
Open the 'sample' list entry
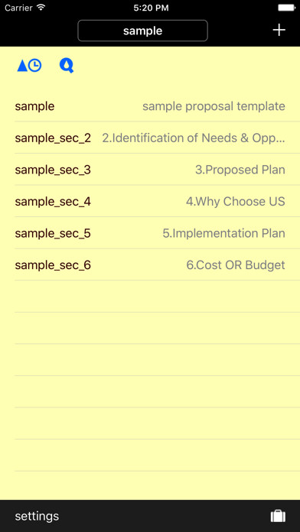click(157, 105)
